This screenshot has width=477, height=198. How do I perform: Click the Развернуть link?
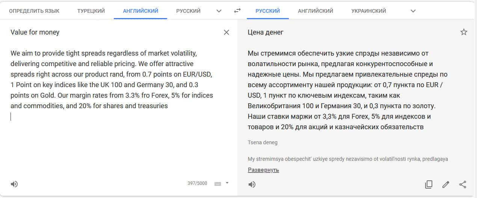pyautogui.click(x=263, y=170)
